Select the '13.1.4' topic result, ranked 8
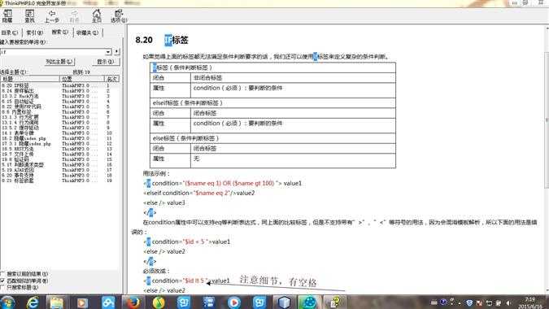 [x=60, y=123]
